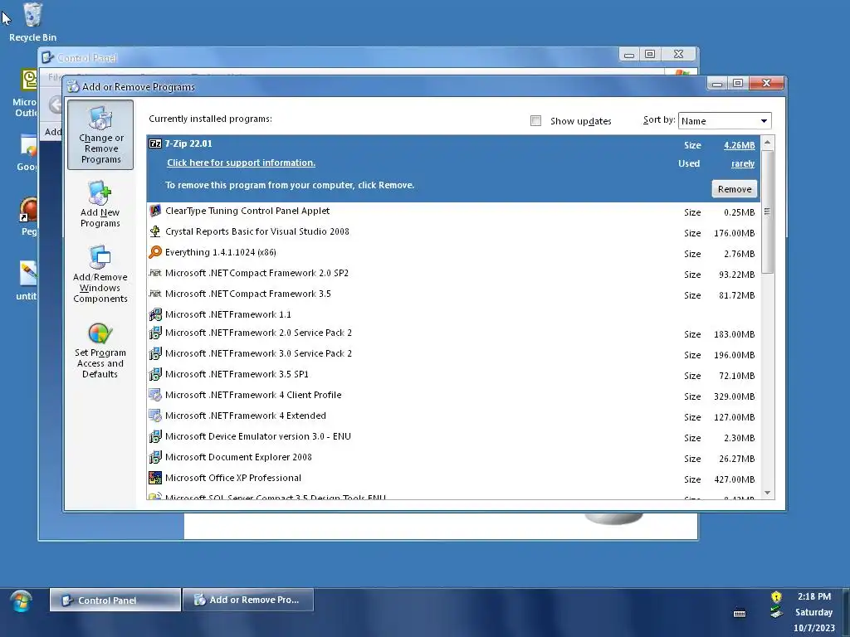850x637 pixels.
Task: Select ClearType Tuning Control Panel Applet row
Action: click(x=453, y=212)
